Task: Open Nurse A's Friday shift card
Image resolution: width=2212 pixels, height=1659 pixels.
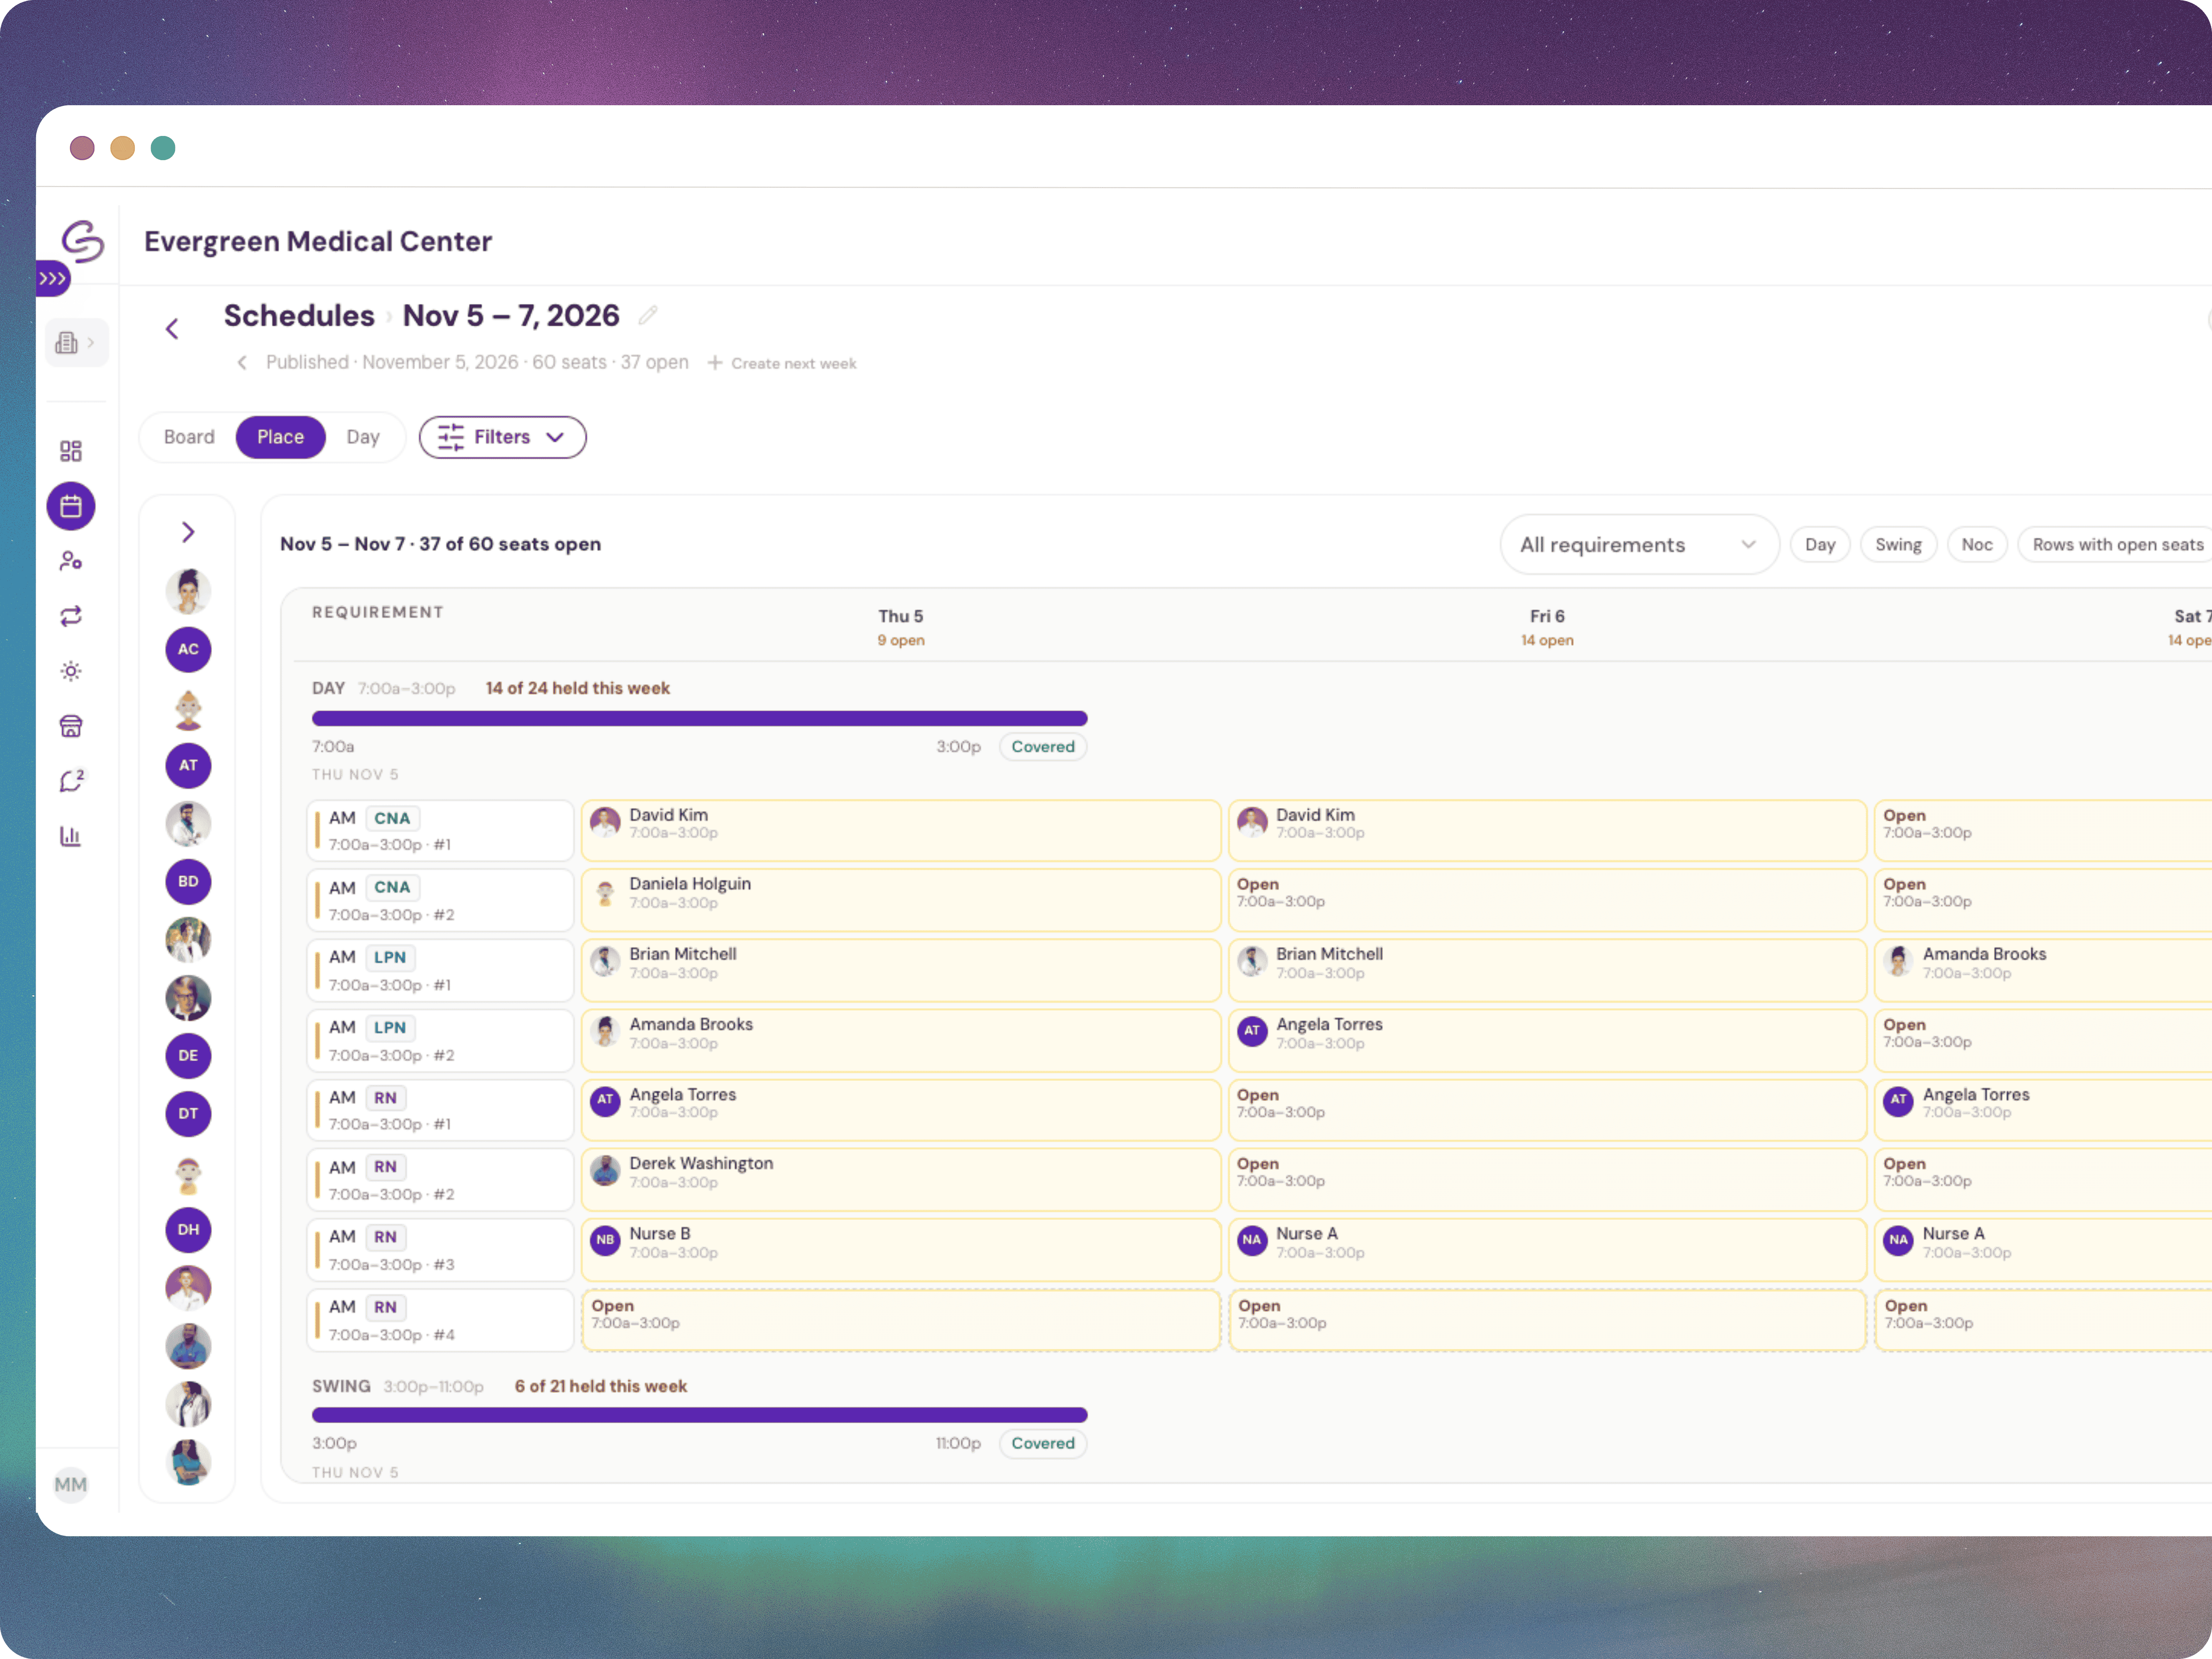Action: [1547, 1250]
